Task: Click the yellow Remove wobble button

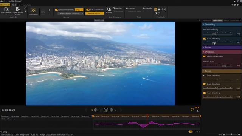Action: click(x=95, y=14)
